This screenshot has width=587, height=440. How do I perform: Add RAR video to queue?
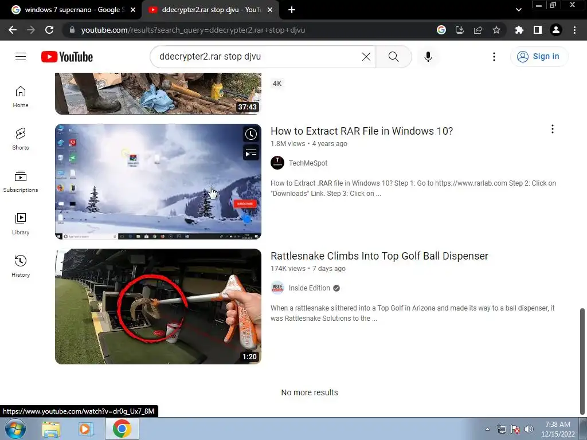(x=251, y=152)
